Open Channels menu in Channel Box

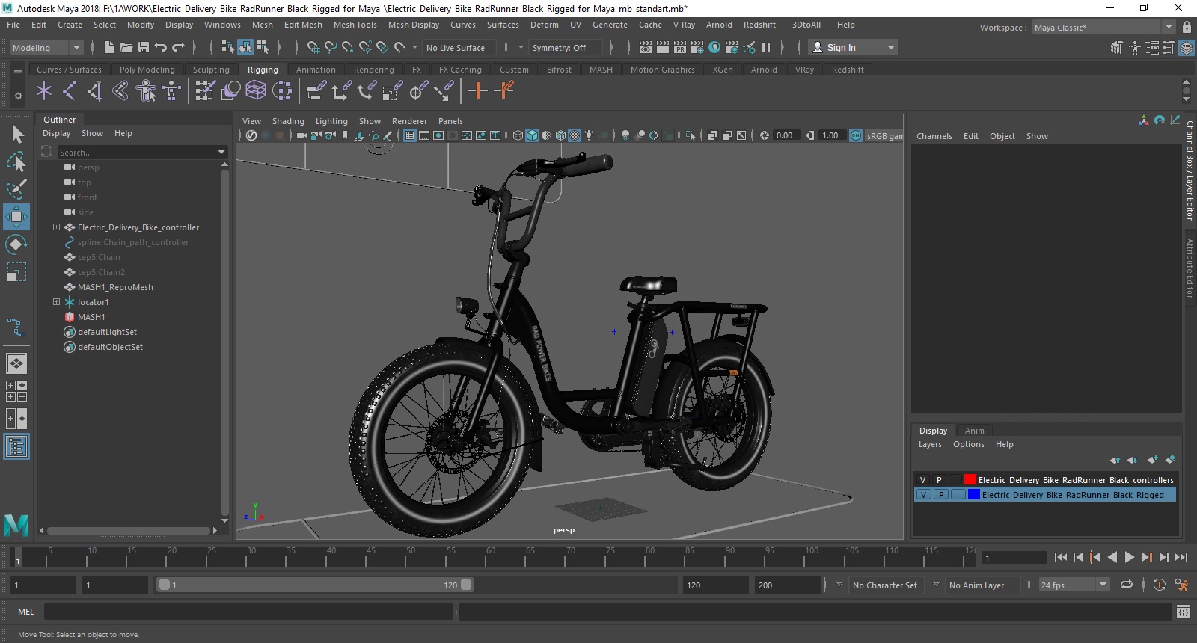(x=934, y=136)
